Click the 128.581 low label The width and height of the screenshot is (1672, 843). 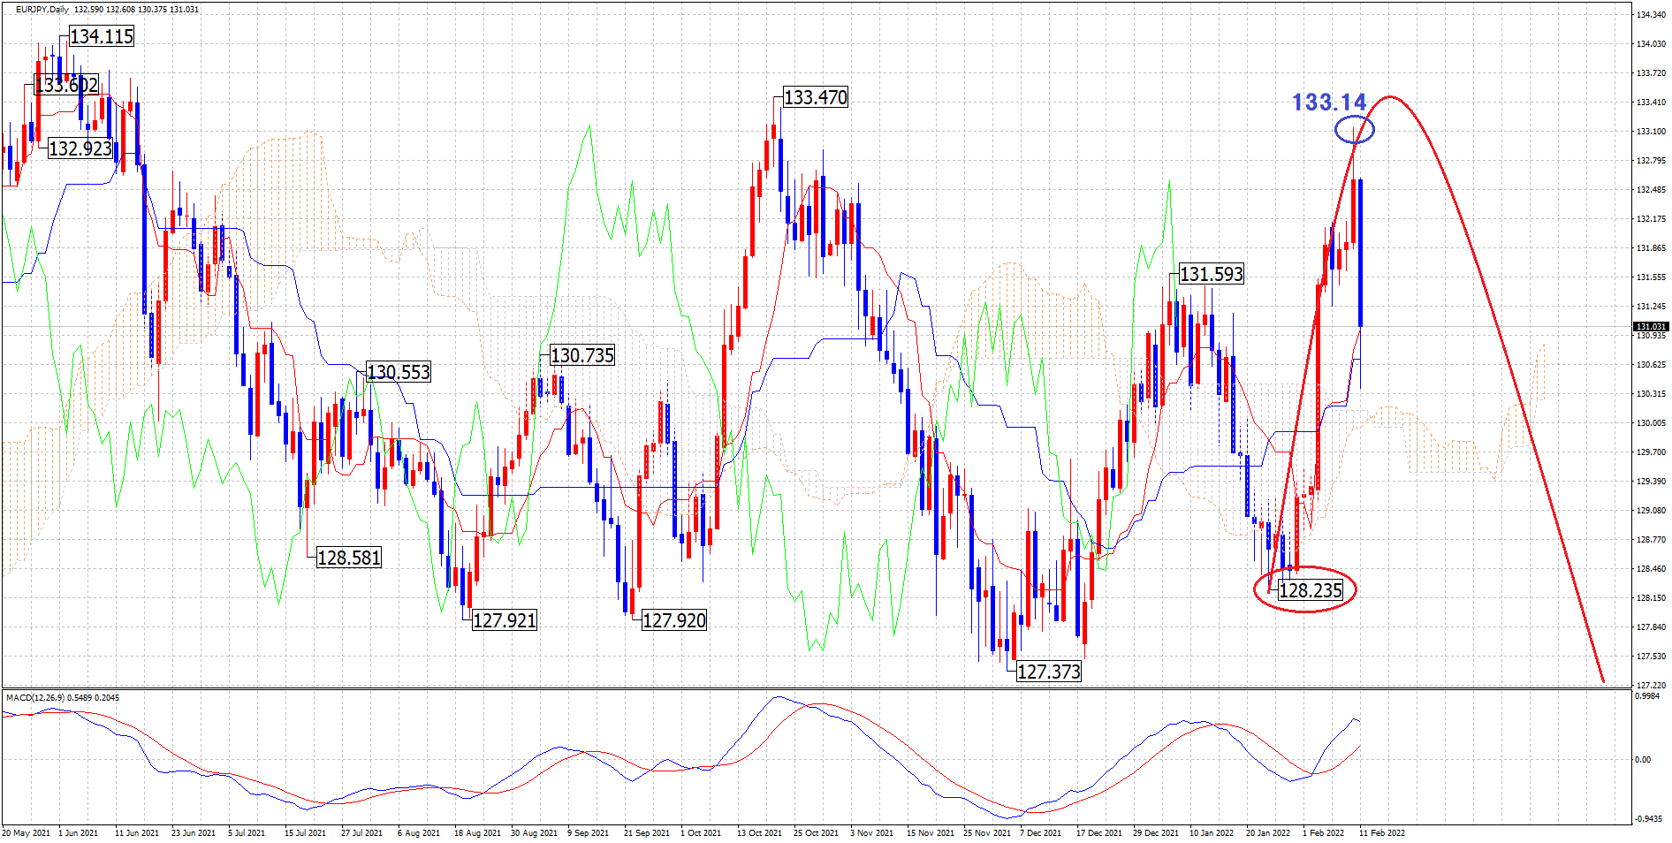(x=348, y=558)
